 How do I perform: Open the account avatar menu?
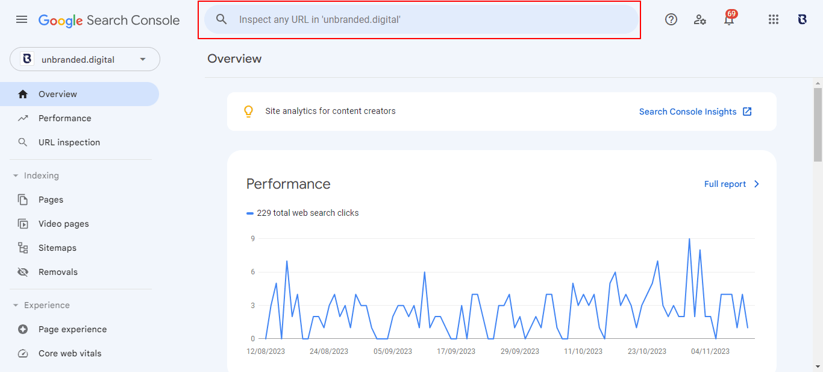click(x=802, y=19)
